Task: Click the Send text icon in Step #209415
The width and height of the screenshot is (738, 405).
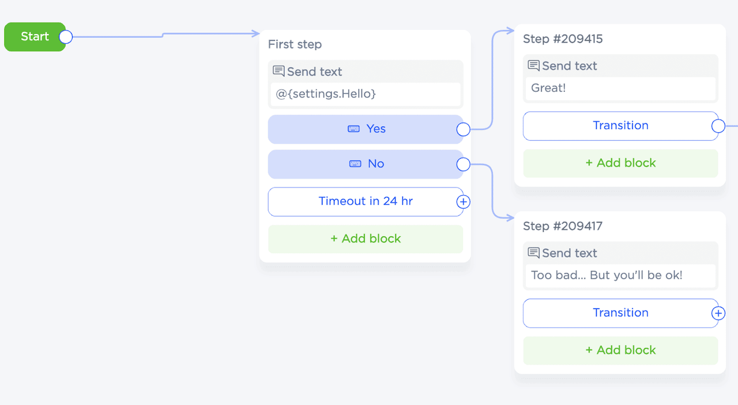Action: 533,66
